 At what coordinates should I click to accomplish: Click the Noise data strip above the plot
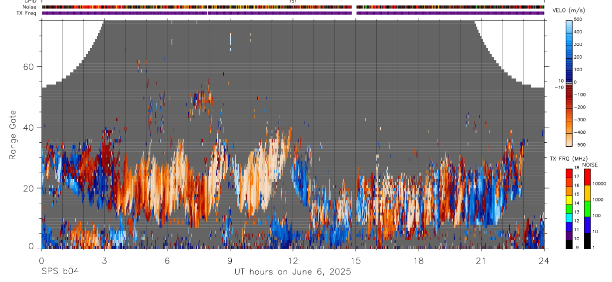click(x=293, y=7)
